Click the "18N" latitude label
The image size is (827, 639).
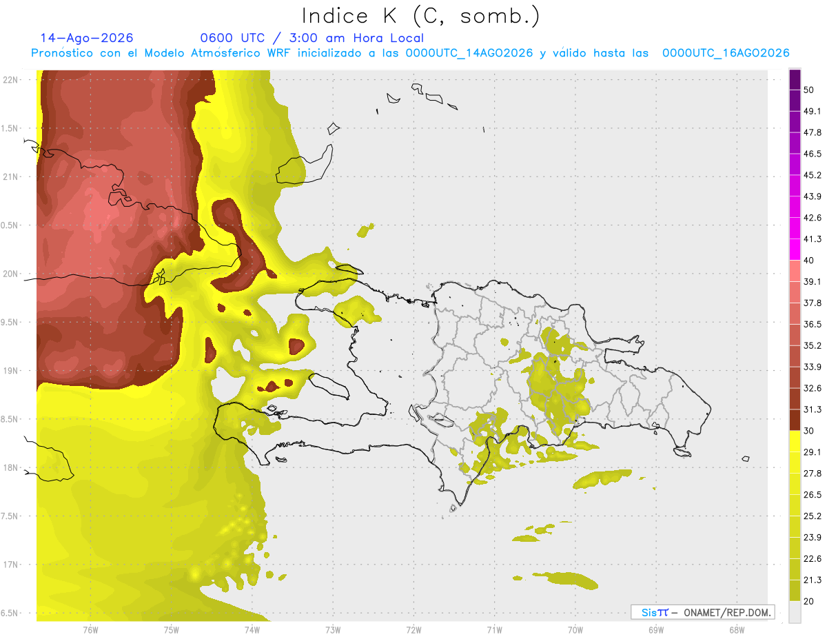click(10, 468)
